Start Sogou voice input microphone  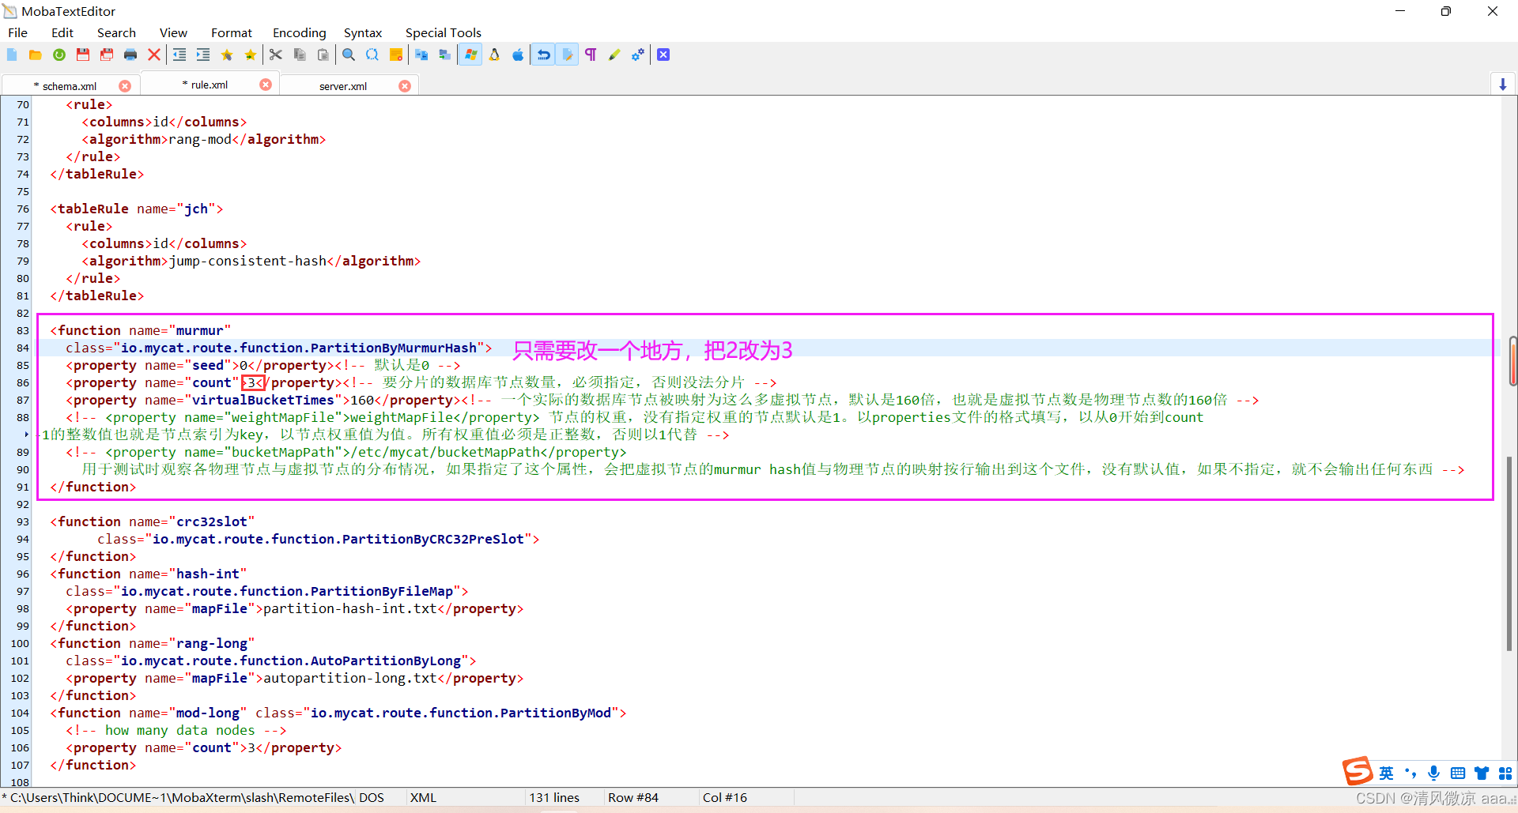(x=1434, y=773)
